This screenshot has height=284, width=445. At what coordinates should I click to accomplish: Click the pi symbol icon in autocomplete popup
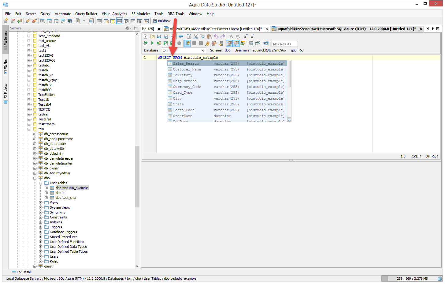tap(289, 120)
